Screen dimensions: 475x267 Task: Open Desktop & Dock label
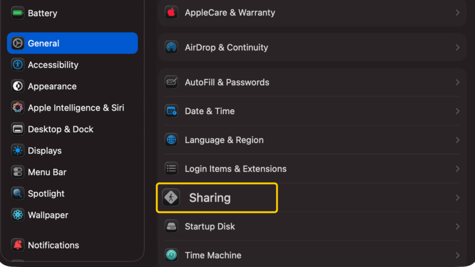pyautogui.click(x=61, y=129)
